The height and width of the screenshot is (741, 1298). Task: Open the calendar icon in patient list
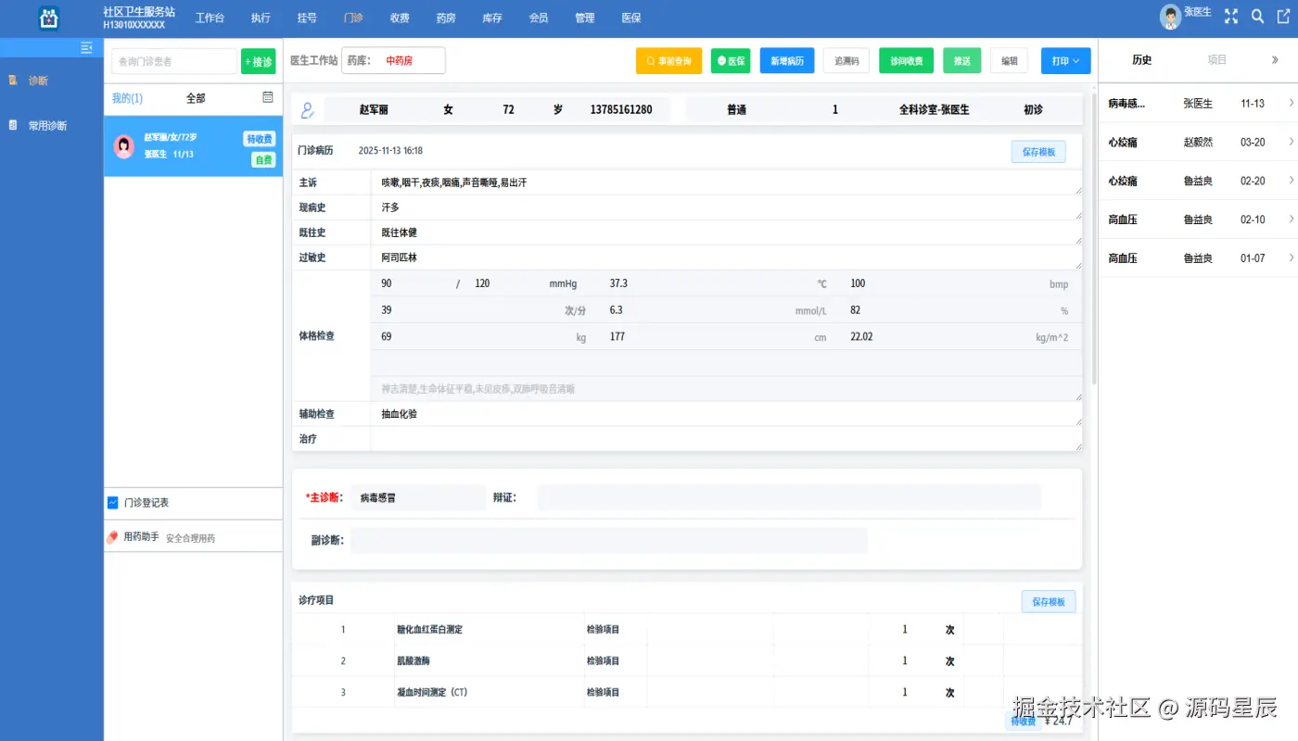(x=268, y=97)
